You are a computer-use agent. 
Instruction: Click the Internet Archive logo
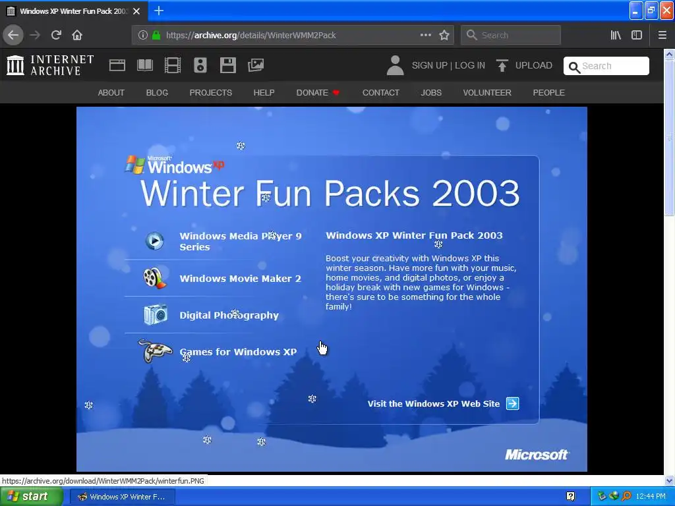(50, 65)
